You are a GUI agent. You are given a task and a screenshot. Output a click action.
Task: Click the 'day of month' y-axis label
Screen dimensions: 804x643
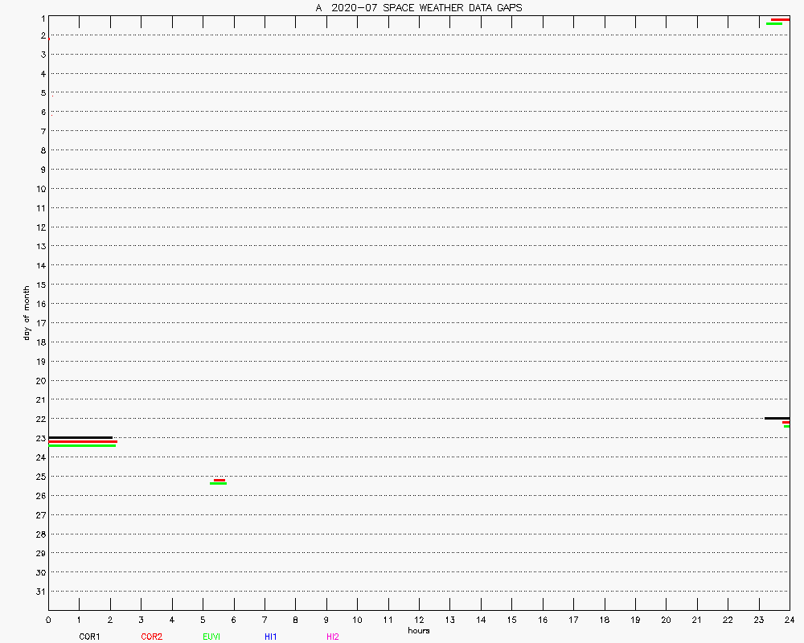click(27, 313)
